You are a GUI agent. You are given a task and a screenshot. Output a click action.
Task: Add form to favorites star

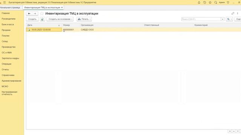[42, 13]
